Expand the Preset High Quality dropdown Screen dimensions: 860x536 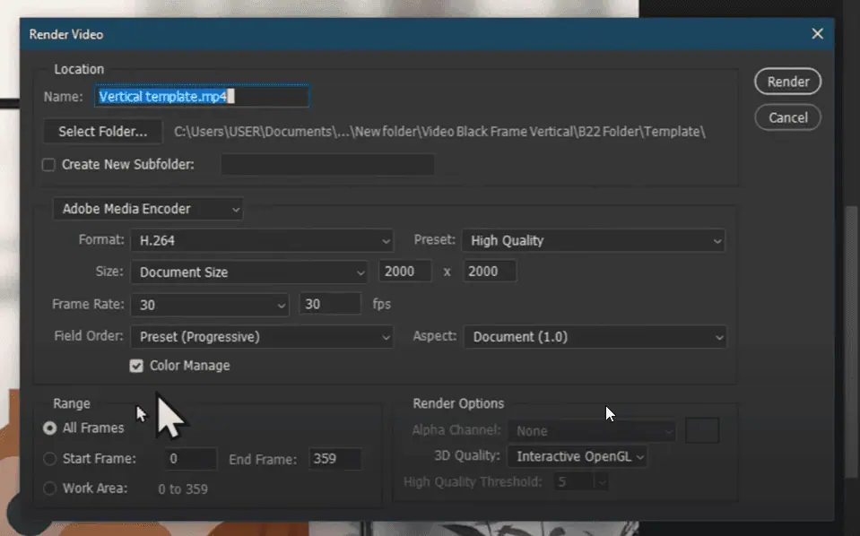594,240
